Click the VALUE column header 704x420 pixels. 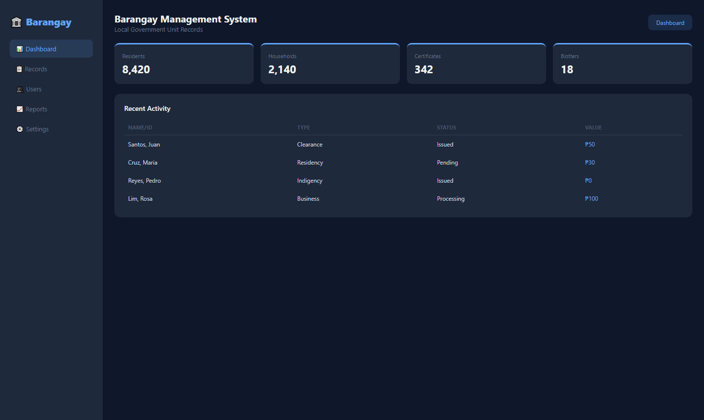pyautogui.click(x=594, y=127)
